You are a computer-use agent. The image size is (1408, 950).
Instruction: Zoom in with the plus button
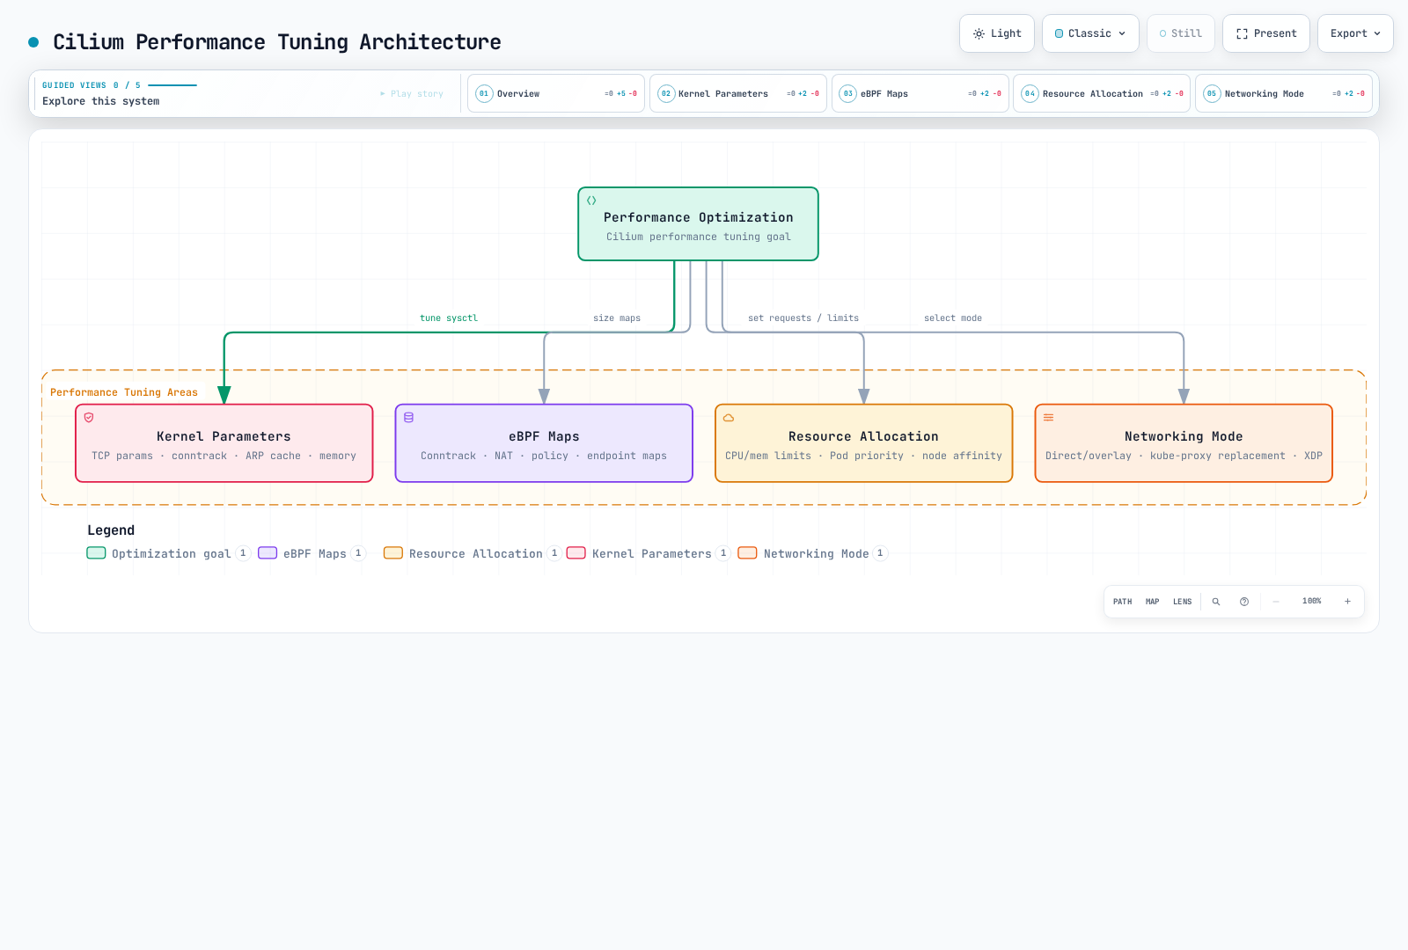1347,602
